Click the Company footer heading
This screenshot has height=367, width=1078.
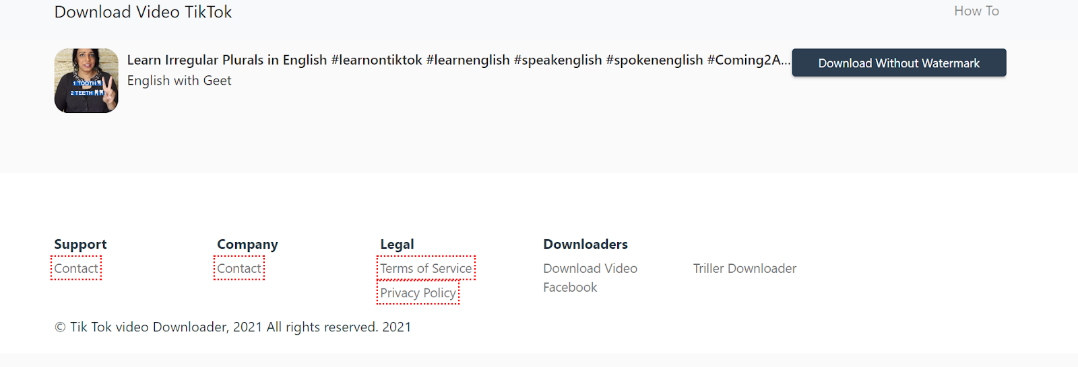(x=247, y=244)
